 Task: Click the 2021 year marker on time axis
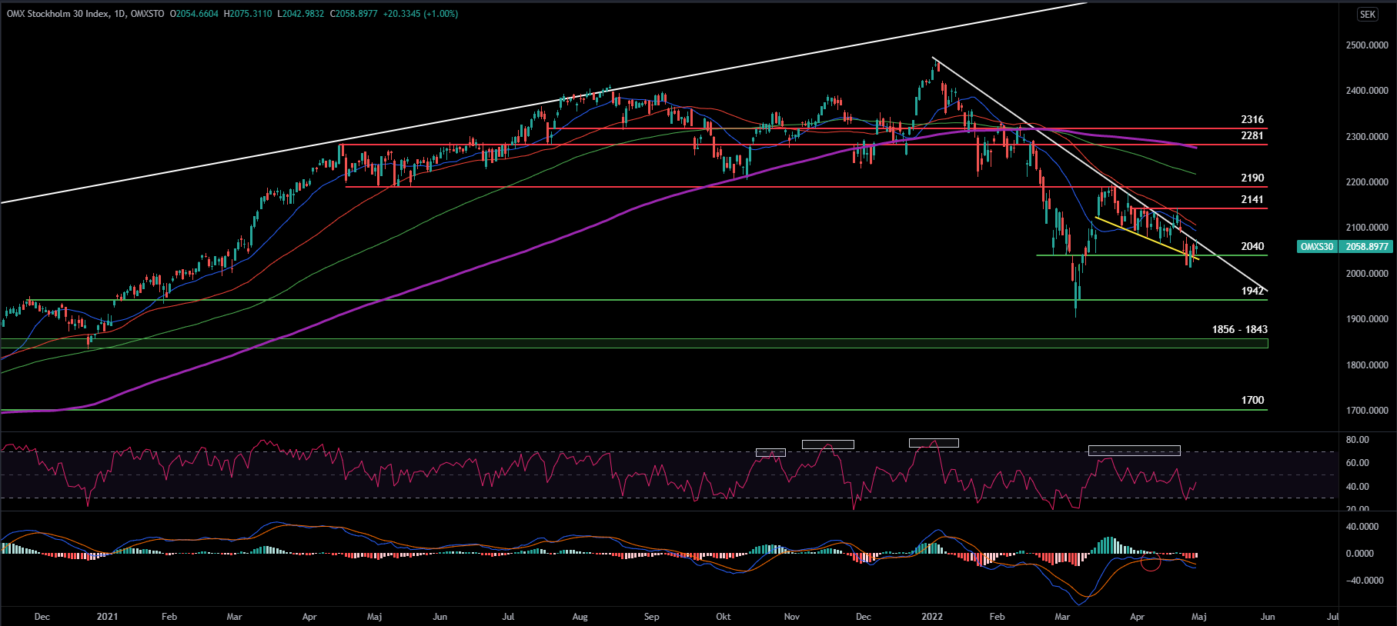coord(107,617)
